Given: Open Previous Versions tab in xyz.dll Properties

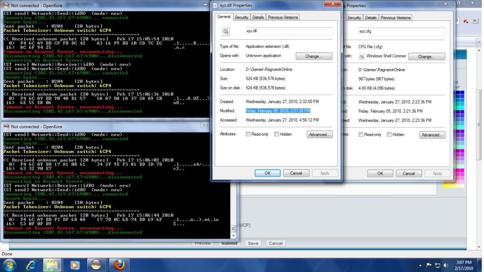Looking at the screenshot, I should pos(283,18).
